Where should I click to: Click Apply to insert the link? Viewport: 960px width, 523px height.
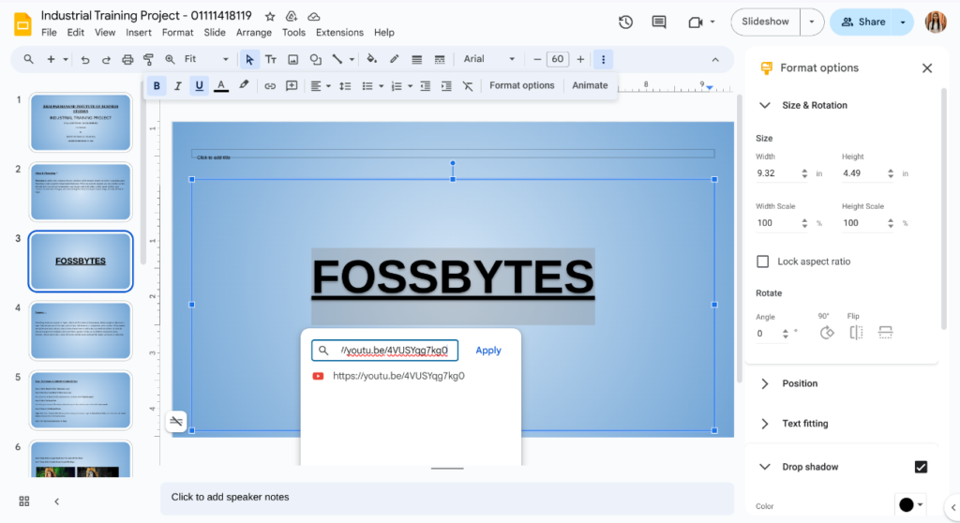[488, 351]
